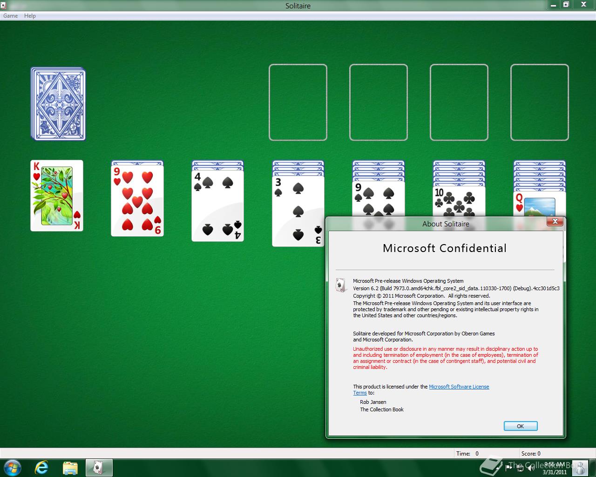
Task: Click the network tray icon
Action: tap(520, 468)
